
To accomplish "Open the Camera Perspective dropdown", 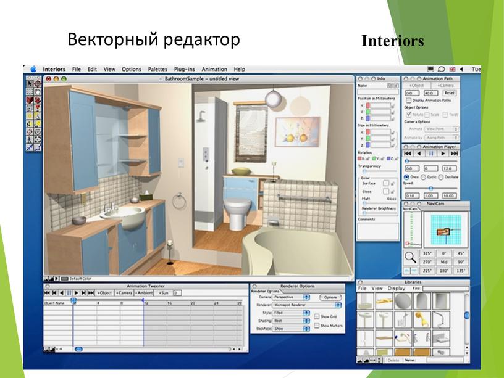I will [291, 297].
